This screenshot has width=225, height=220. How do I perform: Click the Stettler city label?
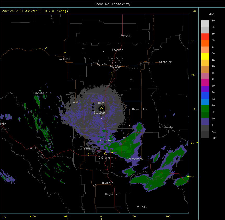click(x=165, y=62)
